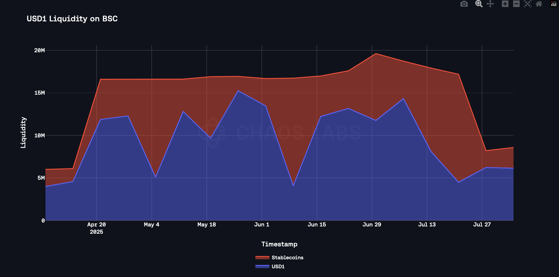559x277 pixels.
Task: Select the Pan tool
Action: point(490,4)
